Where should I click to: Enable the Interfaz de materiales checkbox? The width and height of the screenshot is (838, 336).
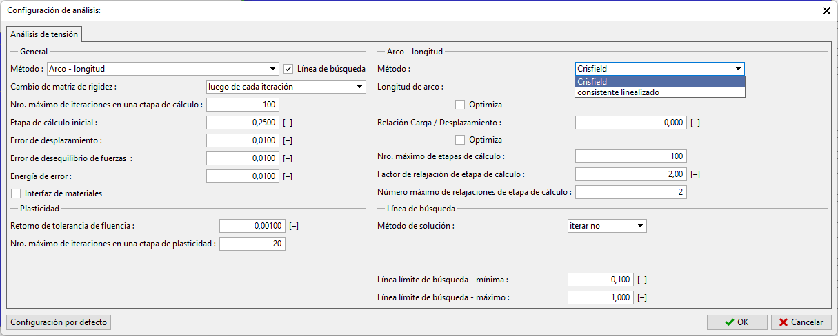point(17,193)
